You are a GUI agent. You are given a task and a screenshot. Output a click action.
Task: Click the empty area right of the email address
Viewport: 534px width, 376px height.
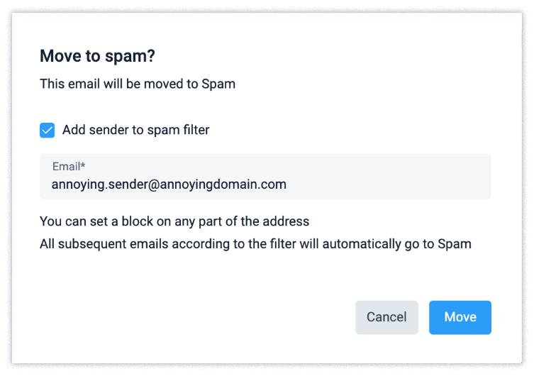(x=390, y=184)
